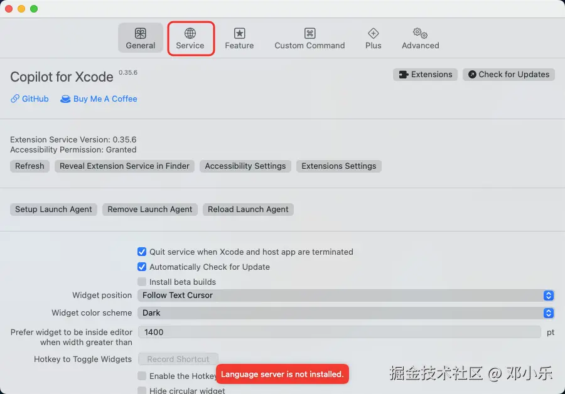Viewport: 565px width, 394px height.
Task: Open the General tab
Action: 140,38
